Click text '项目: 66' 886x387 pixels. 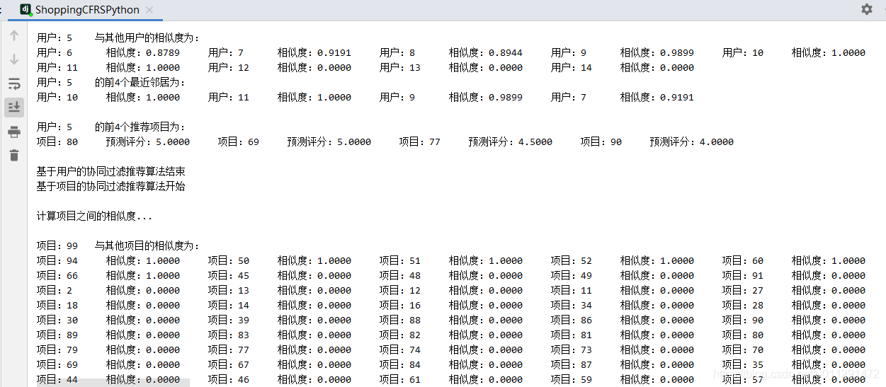(57, 275)
